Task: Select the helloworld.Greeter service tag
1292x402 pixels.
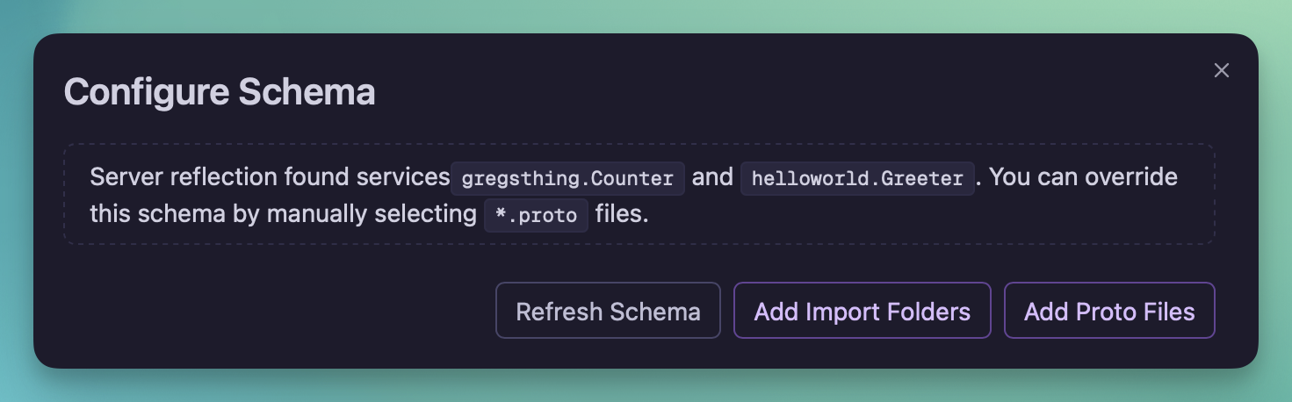Action: coord(857,178)
